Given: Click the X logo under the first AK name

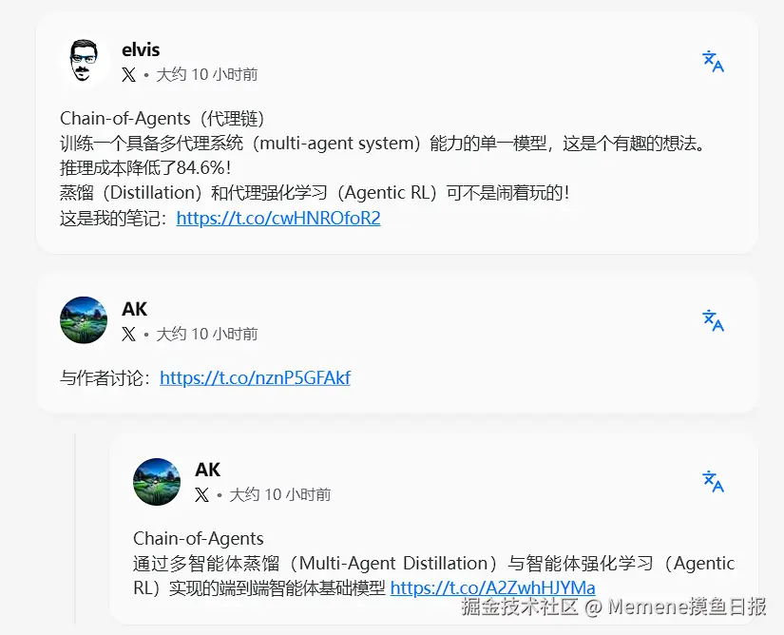Looking at the screenshot, I should [x=128, y=334].
